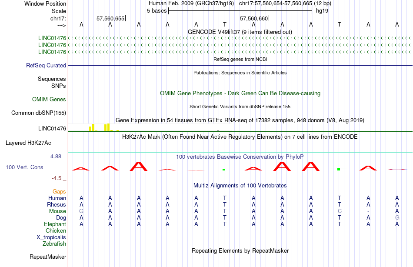This screenshot has height=267, width=413.
Task: Click the Rhesus alignment row label
Action: (57, 204)
